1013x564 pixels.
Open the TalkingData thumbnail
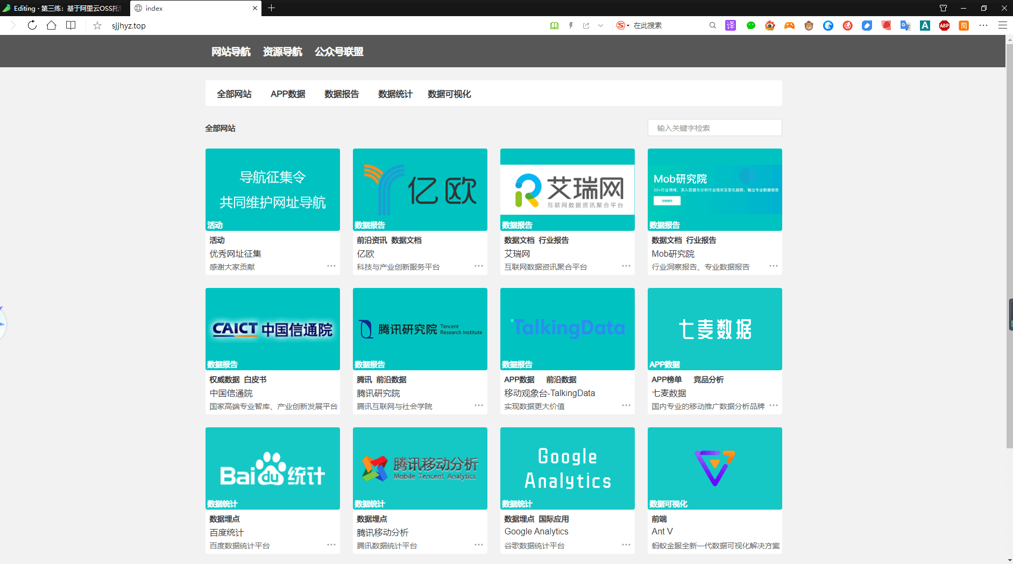pos(568,329)
